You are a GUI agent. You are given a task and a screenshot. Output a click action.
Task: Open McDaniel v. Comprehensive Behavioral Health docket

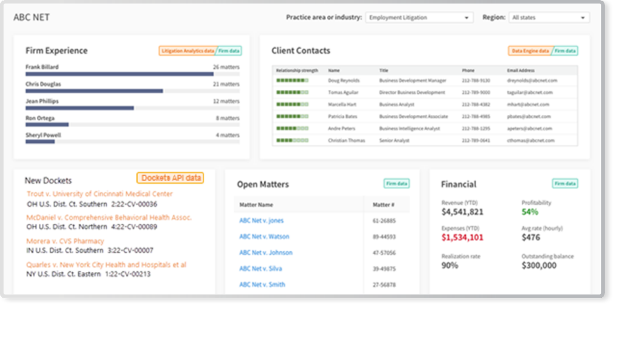pos(109,217)
